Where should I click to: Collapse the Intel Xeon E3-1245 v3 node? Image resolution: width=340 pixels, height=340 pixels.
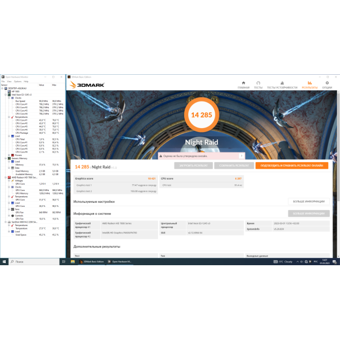pos(6,95)
